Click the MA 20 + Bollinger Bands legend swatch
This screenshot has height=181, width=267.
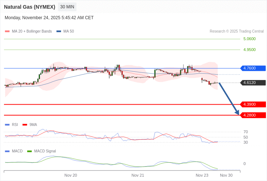pos(7,31)
